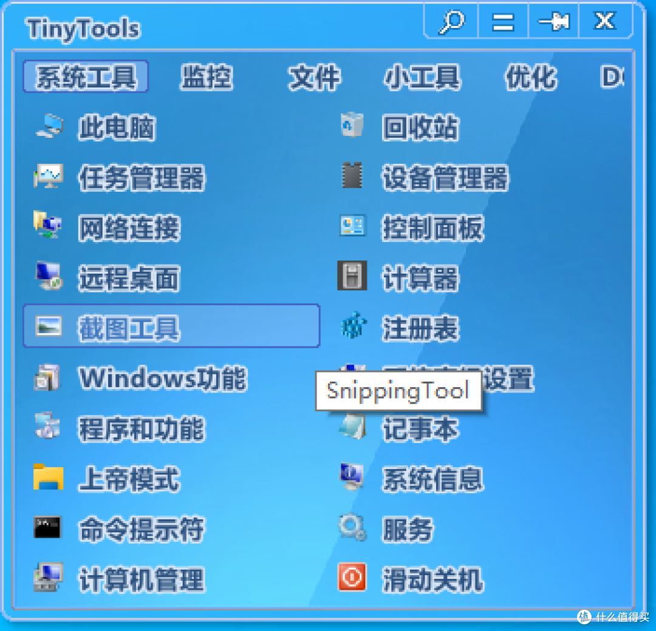Click the 截图工具 picture icon

(49, 326)
